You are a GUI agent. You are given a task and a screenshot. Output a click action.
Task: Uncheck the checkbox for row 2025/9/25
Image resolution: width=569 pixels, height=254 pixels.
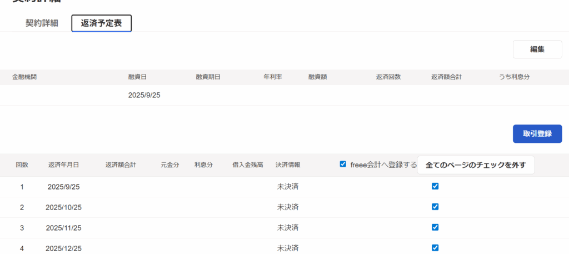[x=435, y=186]
